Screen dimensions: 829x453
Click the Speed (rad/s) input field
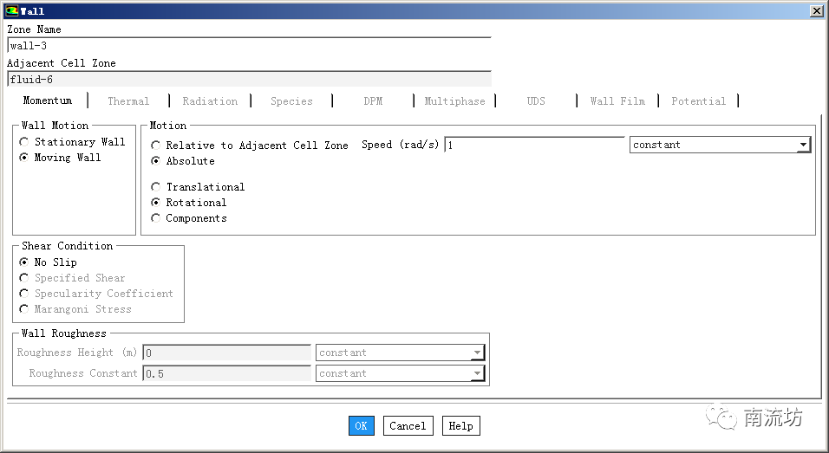[x=534, y=145]
